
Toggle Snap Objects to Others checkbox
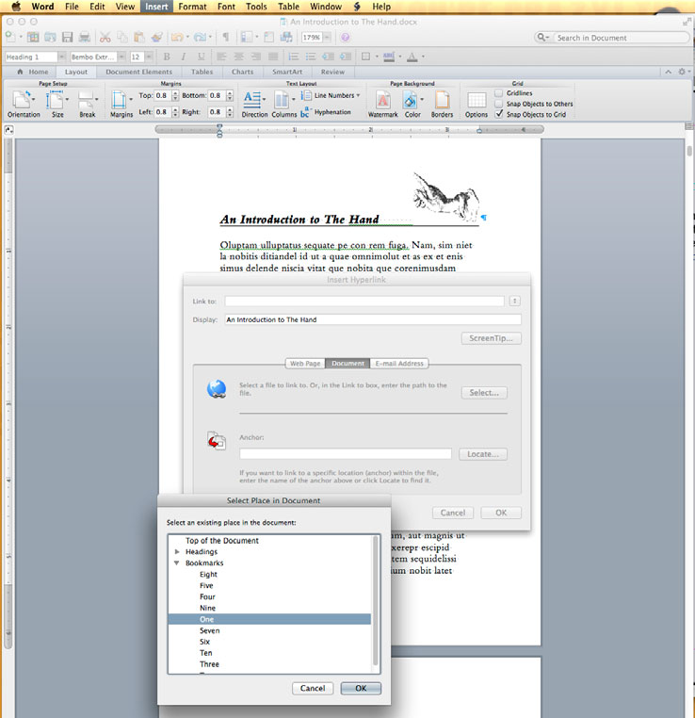(x=499, y=104)
